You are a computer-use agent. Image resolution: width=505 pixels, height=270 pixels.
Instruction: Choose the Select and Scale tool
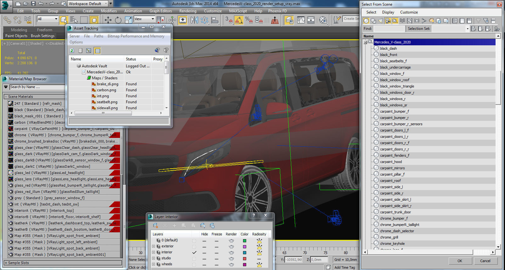click(x=128, y=20)
